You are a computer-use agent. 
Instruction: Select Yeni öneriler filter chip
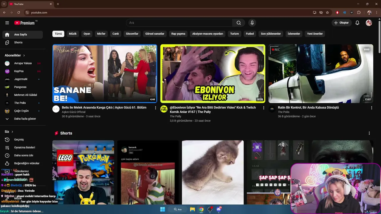tap(315, 34)
